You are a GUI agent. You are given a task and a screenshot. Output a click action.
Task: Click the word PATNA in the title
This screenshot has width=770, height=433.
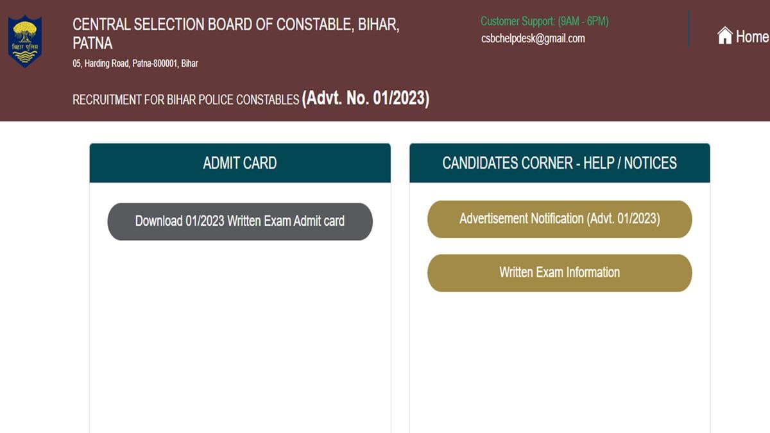92,44
